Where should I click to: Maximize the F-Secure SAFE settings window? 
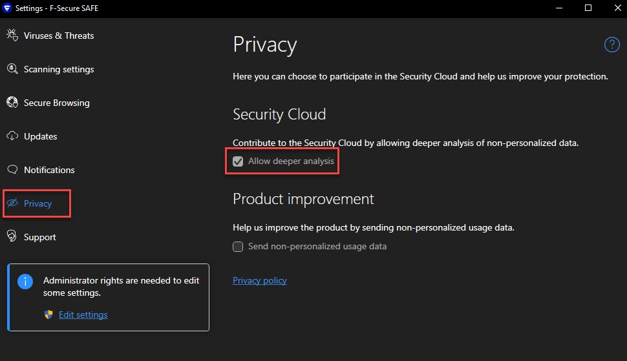[588, 8]
